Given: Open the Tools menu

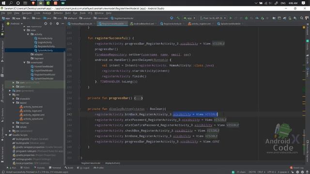Looking at the screenshot, I should click(x=83, y=13).
